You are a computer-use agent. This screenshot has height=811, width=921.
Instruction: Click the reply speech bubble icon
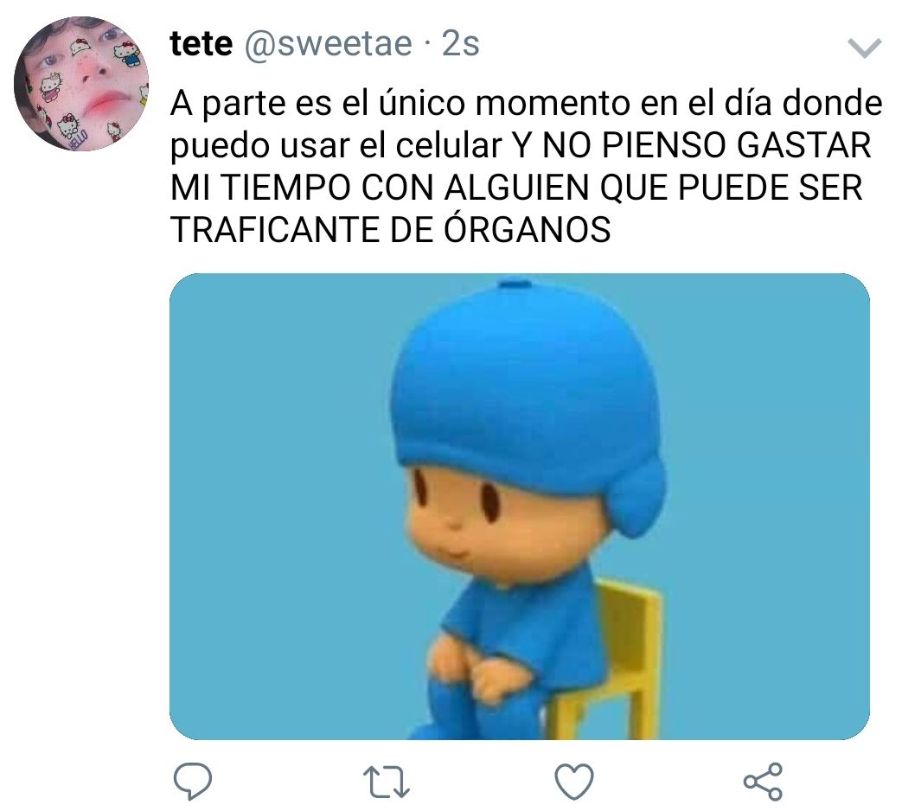click(x=193, y=781)
